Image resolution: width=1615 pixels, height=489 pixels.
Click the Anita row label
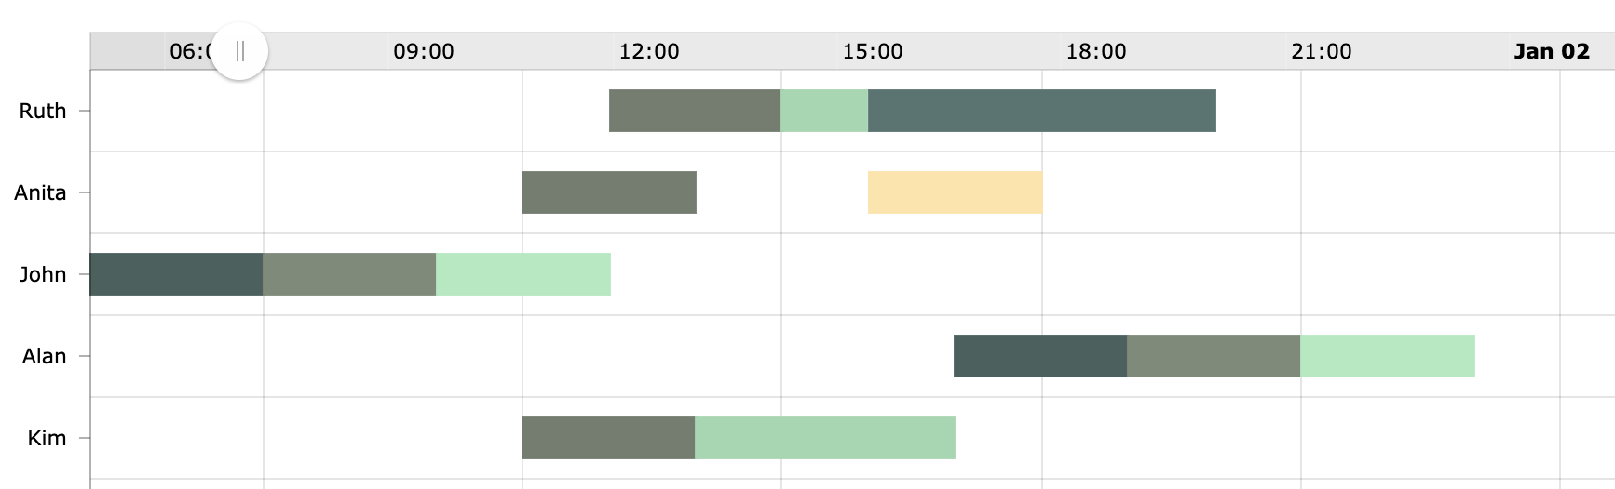[x=40, y=192]
